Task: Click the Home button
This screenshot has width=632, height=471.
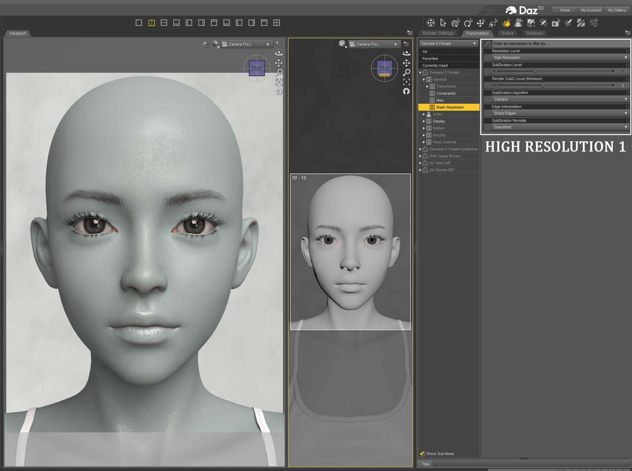Action: coord(564,10)
